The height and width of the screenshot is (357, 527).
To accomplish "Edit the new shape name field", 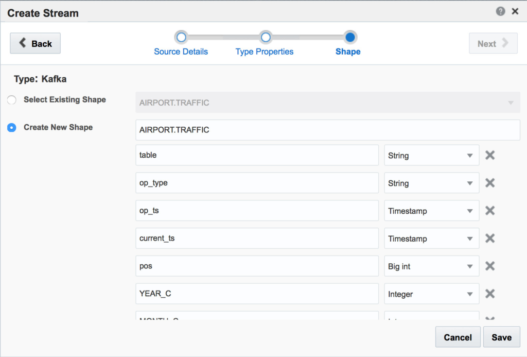I will [x=328, y=130].
